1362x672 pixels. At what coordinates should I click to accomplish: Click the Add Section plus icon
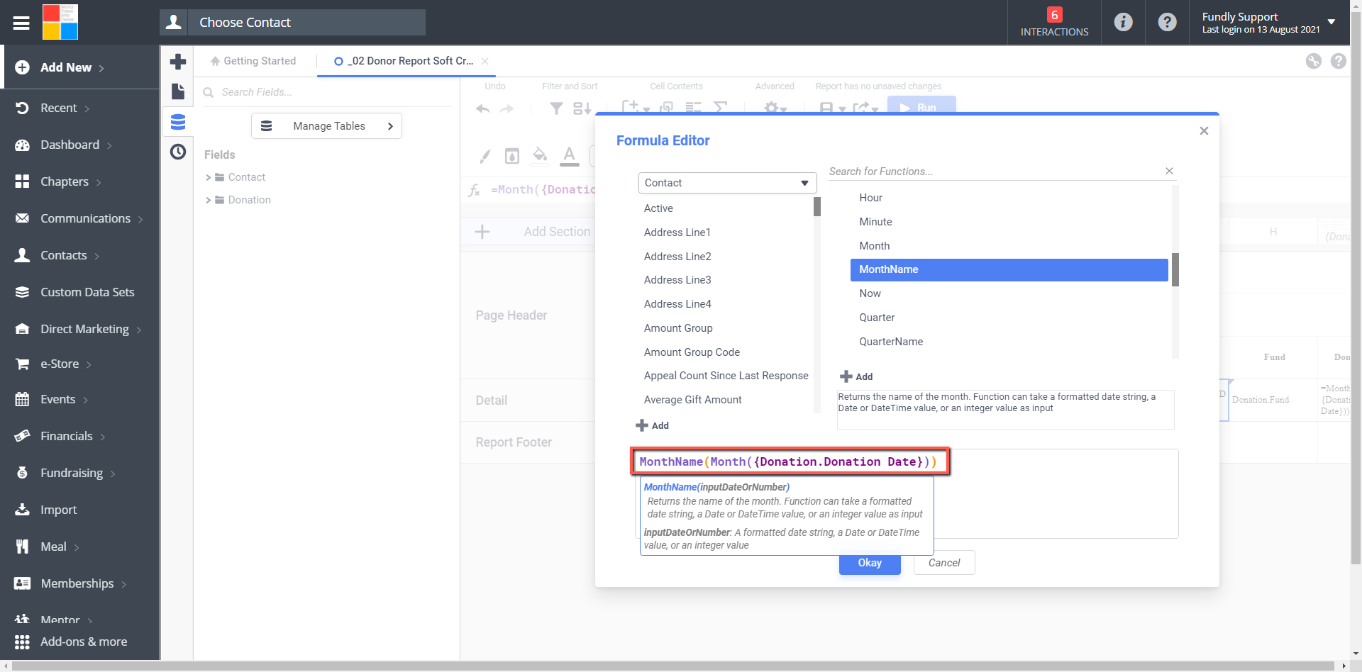pos(482,232)
